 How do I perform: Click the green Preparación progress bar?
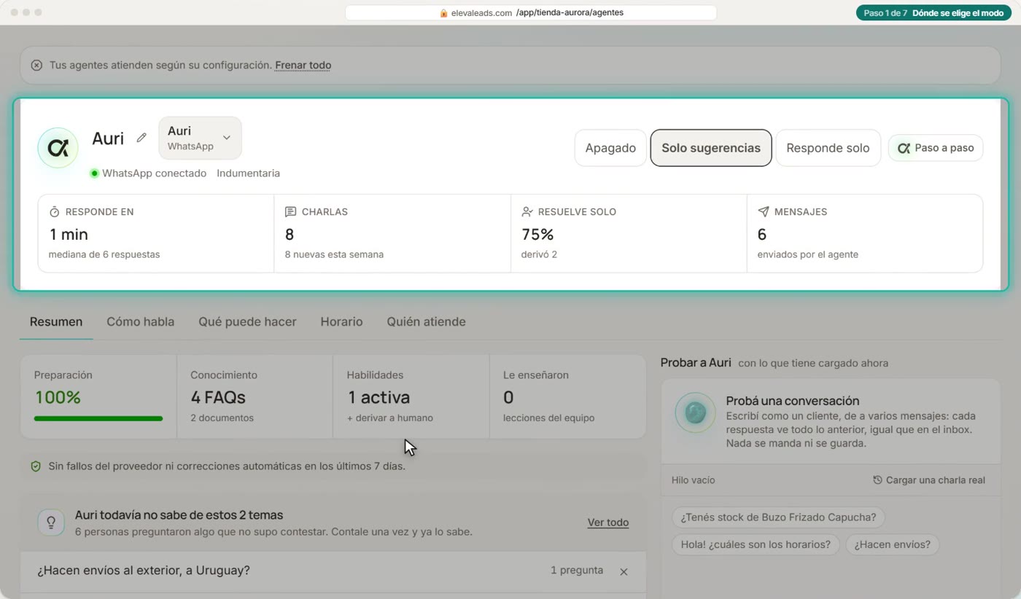coord(98,418)
